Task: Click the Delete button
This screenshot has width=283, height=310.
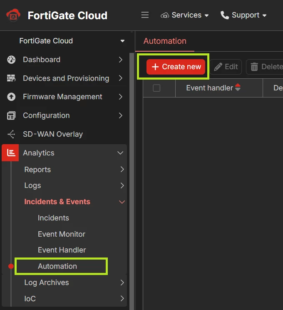Action: click(265, 67)
